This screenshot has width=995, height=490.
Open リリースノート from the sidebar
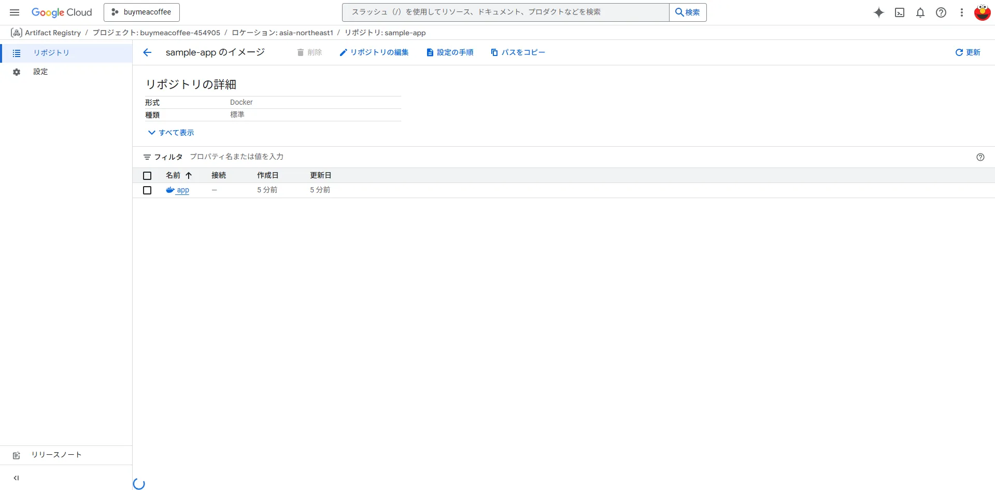click(x=55, y=455)
